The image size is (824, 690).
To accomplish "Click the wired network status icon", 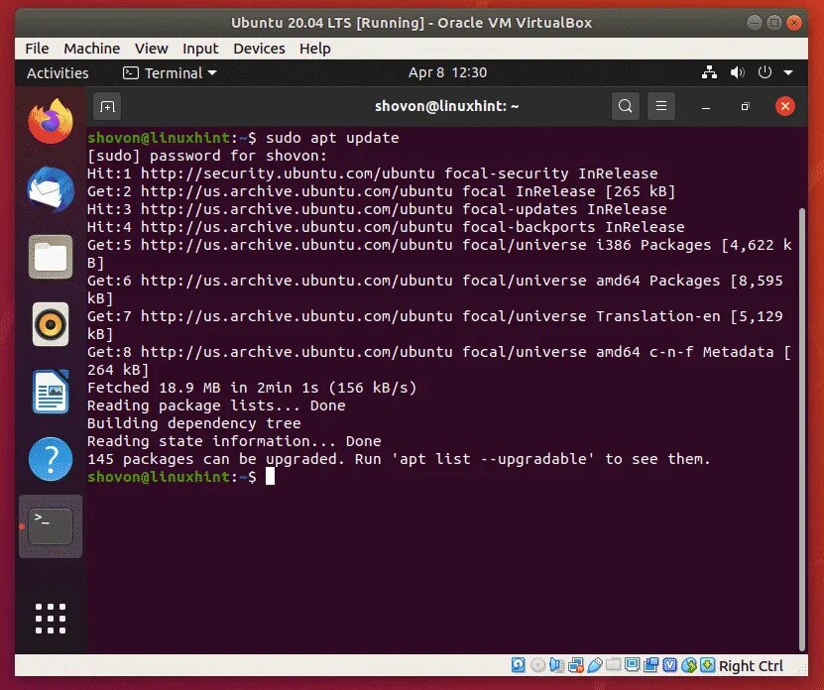I will coord(709,72).
